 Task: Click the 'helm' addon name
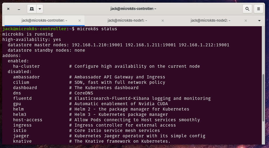19,109
